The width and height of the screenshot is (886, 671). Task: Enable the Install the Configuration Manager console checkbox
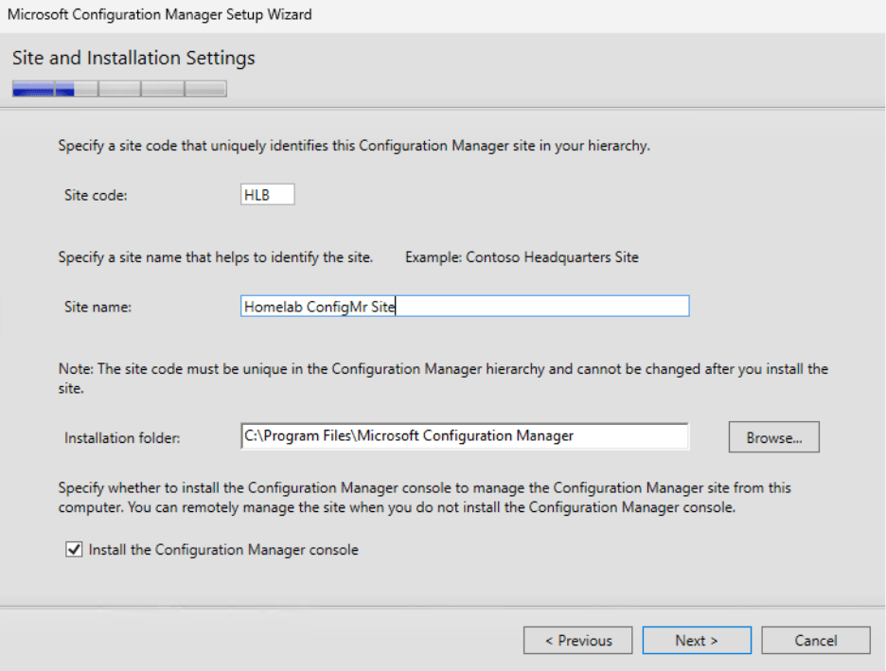73,549
